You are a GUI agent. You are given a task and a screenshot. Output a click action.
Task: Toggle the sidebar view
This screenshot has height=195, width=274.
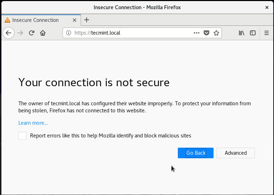pos(253,33)
